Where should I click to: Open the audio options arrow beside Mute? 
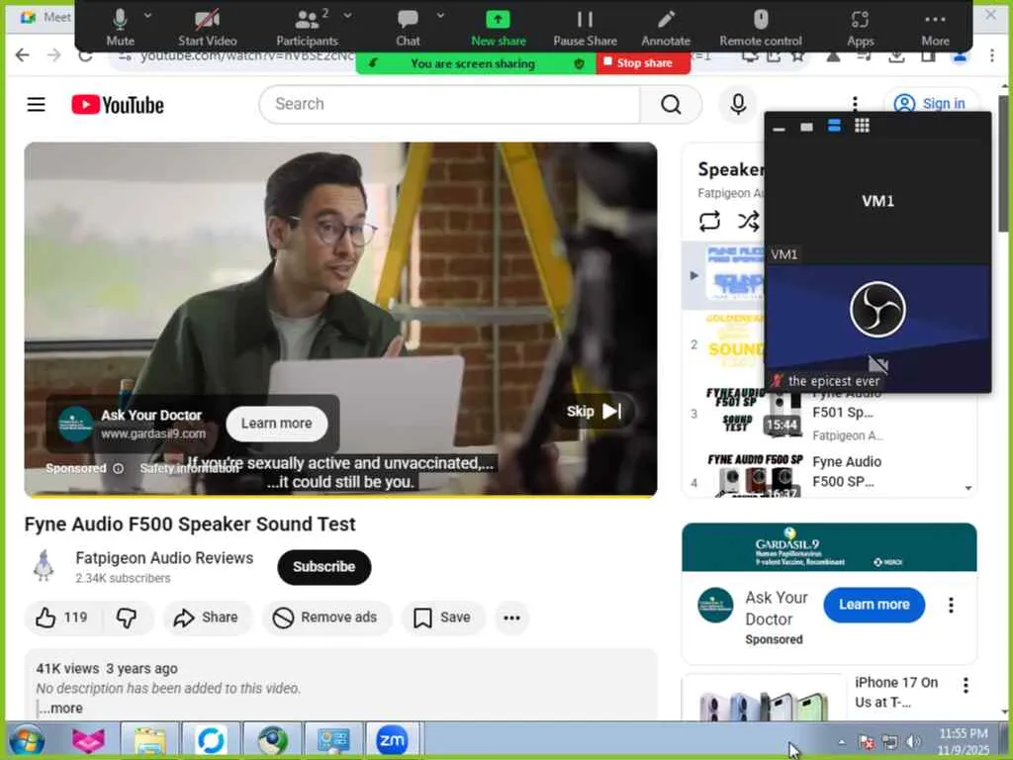(148, 15)
